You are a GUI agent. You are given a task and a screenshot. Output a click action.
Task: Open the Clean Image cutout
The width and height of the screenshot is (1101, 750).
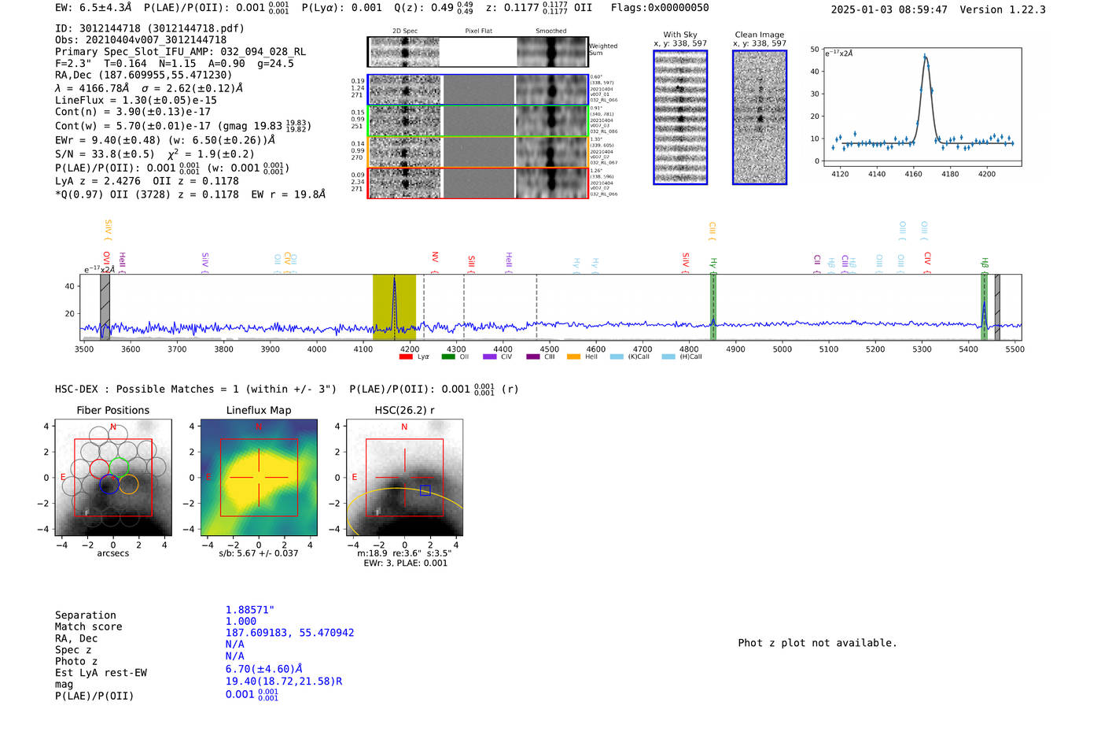point(760,117)
